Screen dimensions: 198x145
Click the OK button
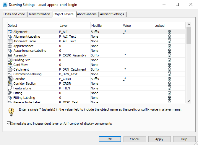tap(110, 139)
